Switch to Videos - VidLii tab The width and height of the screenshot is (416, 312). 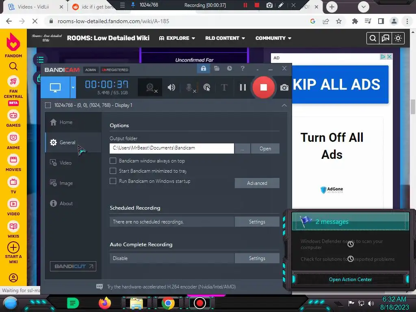pos(35,7)
